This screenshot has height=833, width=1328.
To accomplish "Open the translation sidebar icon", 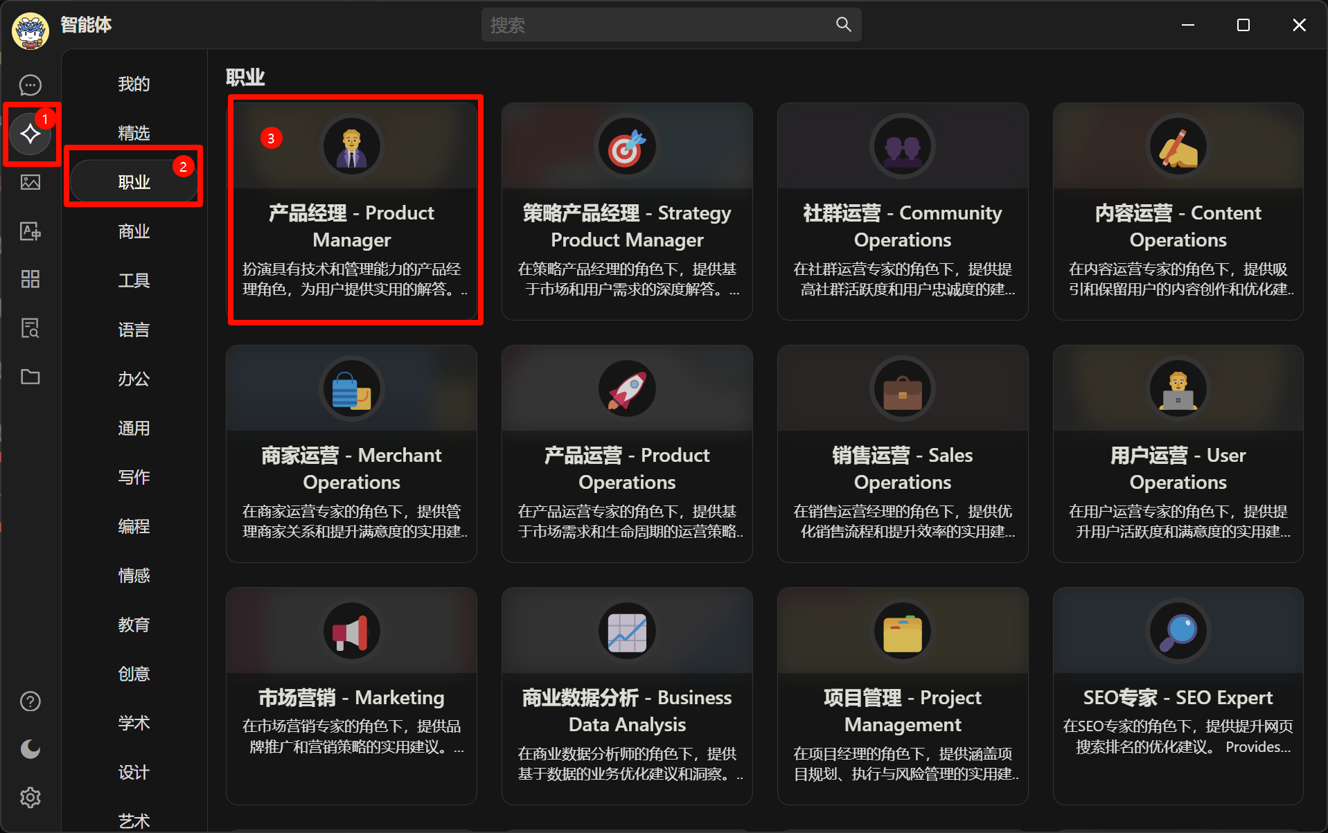I will coord(30,231).
